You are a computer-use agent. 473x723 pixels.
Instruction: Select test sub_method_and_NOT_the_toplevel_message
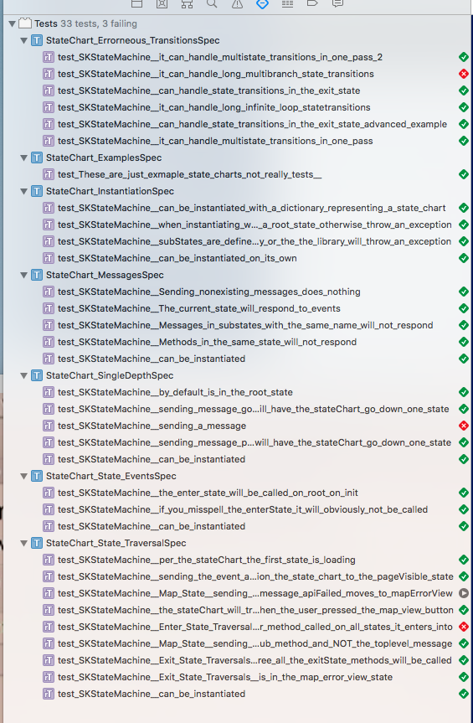236,643
